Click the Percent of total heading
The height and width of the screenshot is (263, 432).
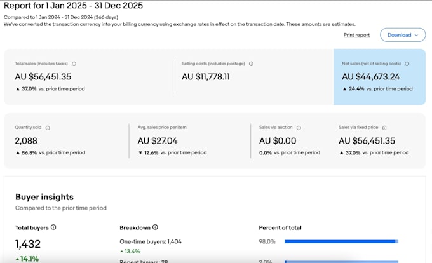(x=280, y=228)
